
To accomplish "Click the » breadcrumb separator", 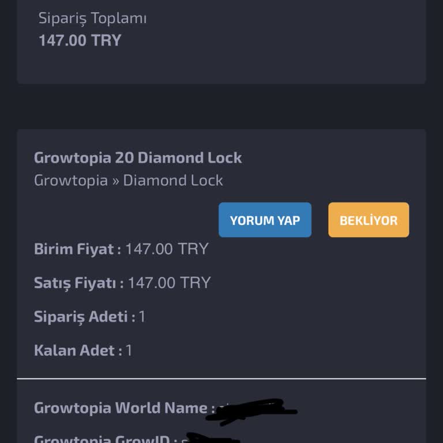I will 115,181.
